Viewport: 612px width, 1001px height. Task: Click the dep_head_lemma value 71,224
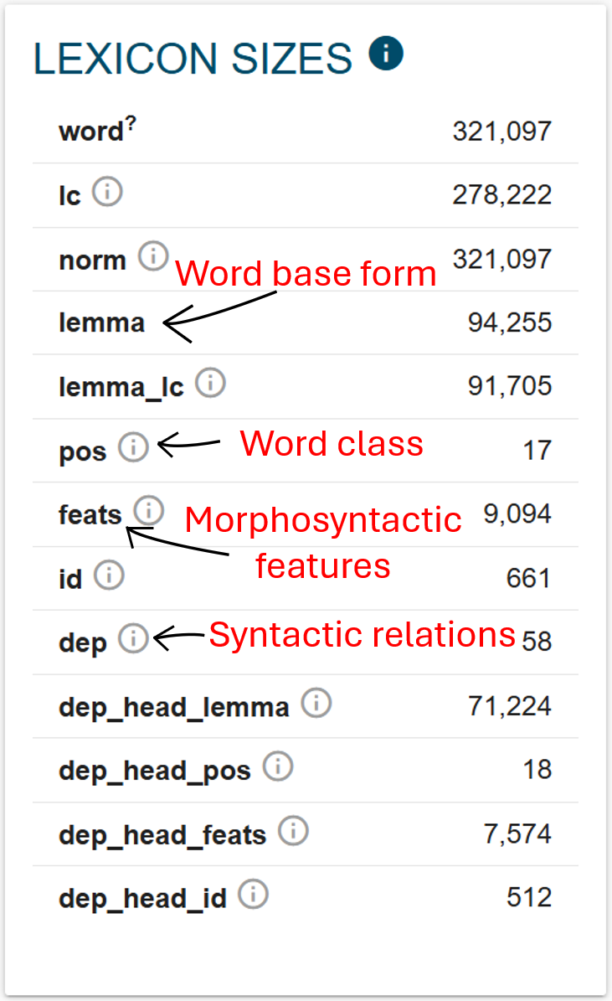point(509,706)
